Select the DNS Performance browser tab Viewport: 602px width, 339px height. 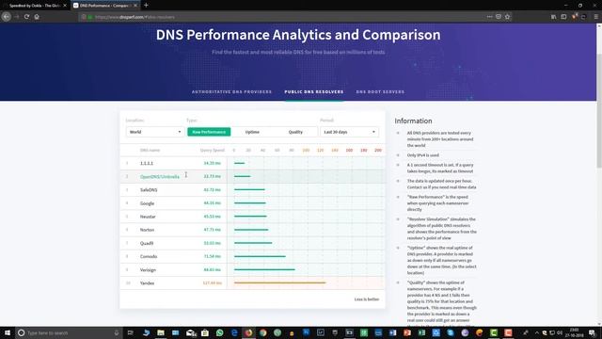tap(105, 6)
